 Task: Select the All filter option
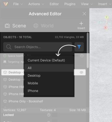coord(49,68)
